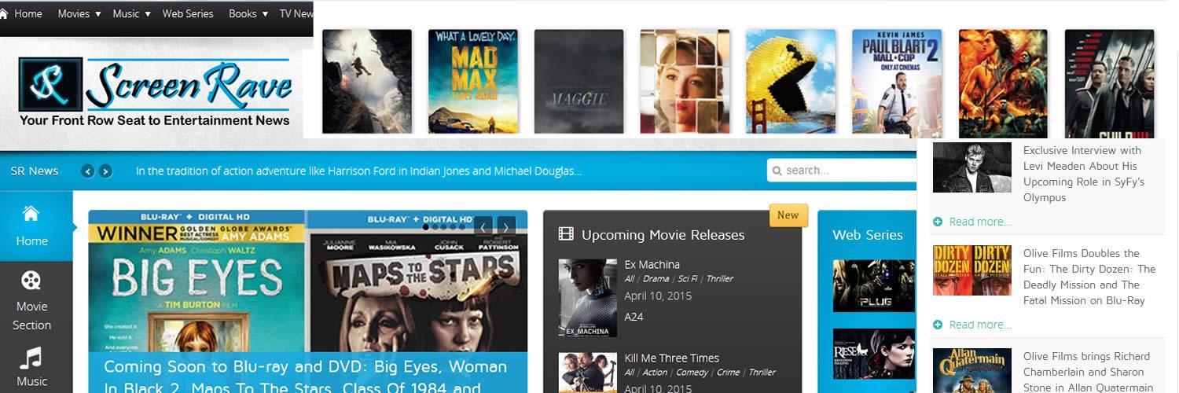Go to previous slide in the featured slider
1179x393 pixels.
[483, 226]
